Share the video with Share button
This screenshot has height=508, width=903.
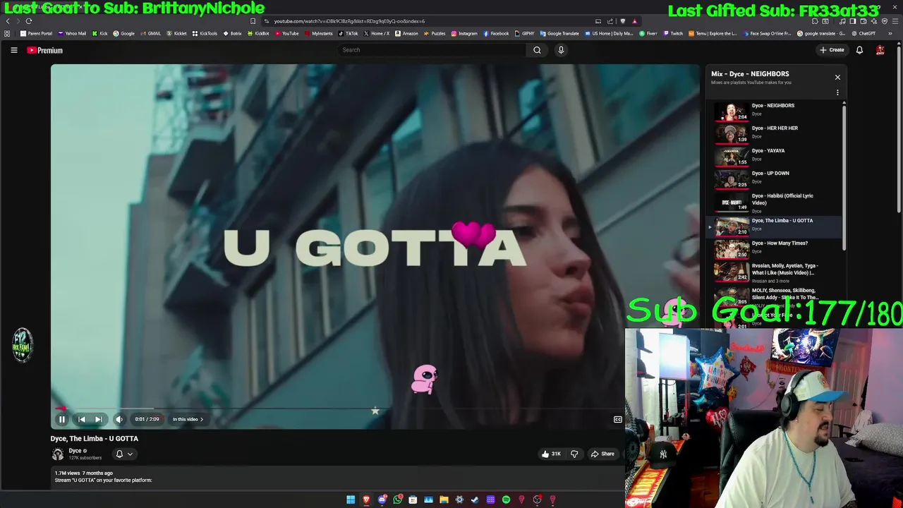[x=603, y=454]
